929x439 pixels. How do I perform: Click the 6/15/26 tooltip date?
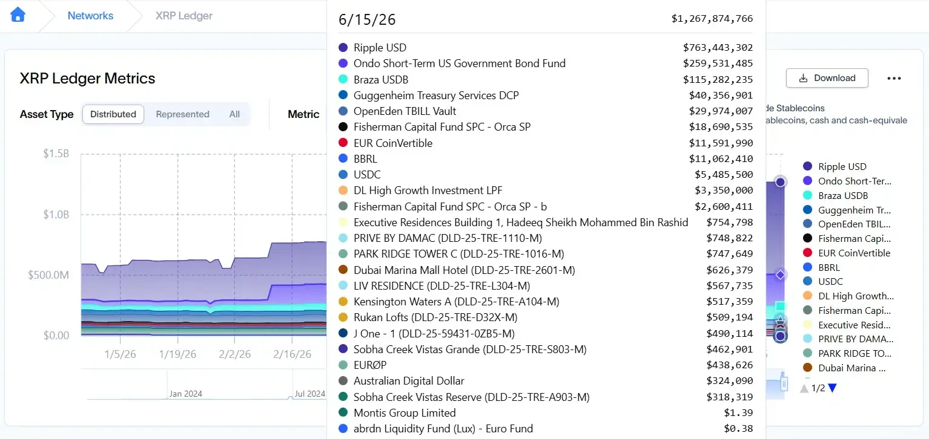coord(367,19)
